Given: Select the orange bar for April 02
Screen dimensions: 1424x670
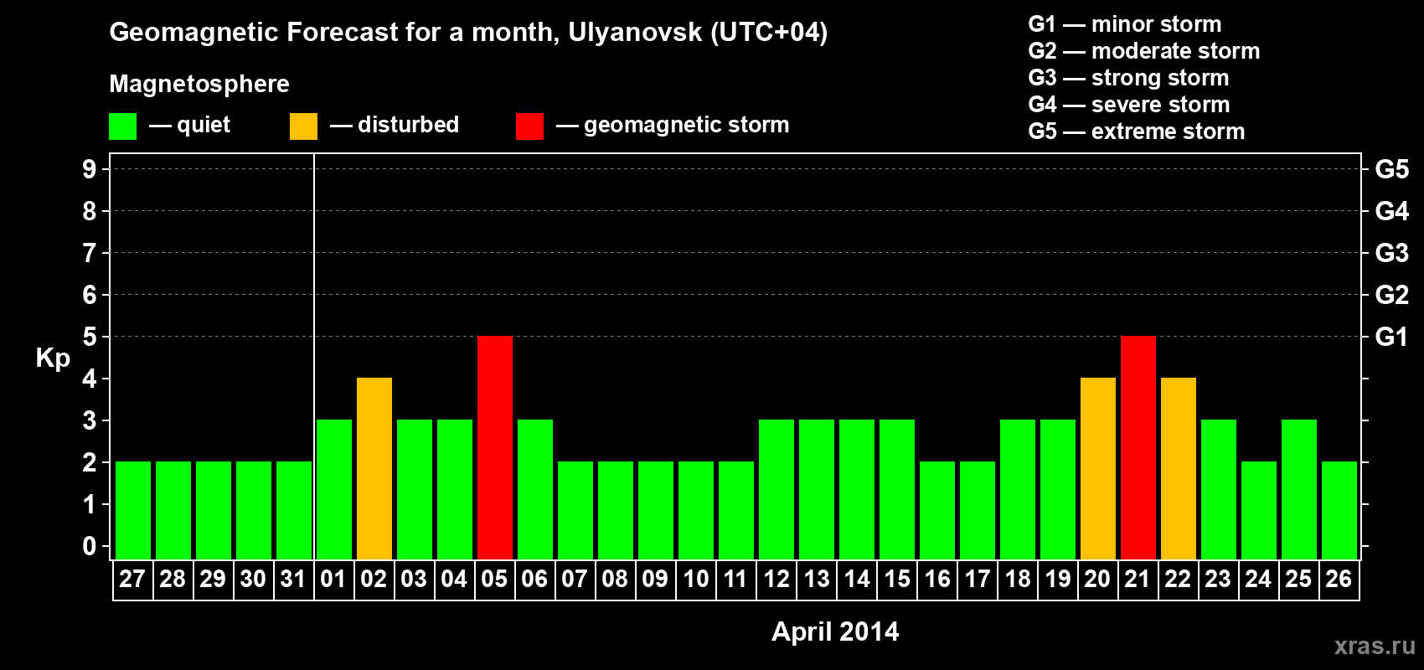Looking at the screenshot, I should 374,469.
